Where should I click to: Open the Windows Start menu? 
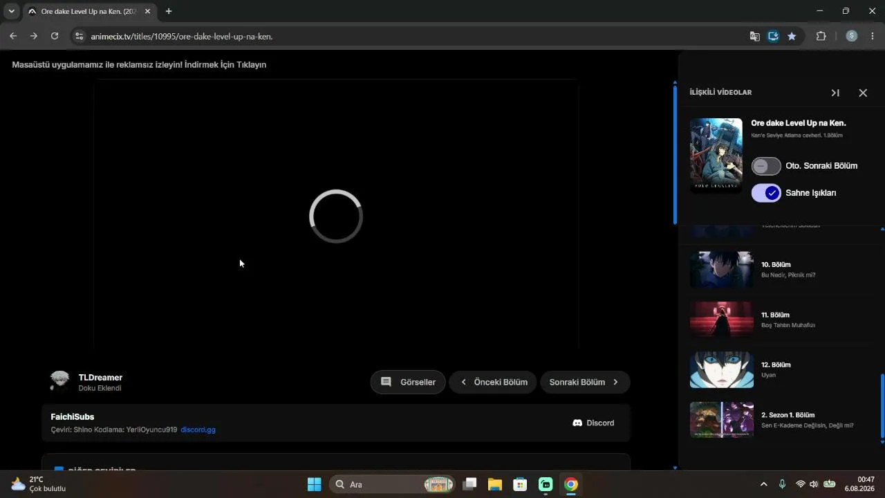(x=314, y=484)
